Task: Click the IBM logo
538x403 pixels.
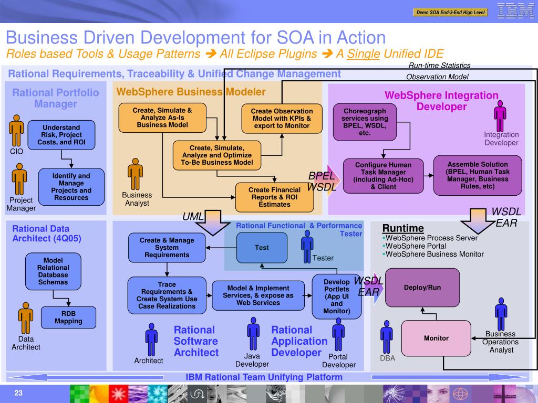Action: 515,10
